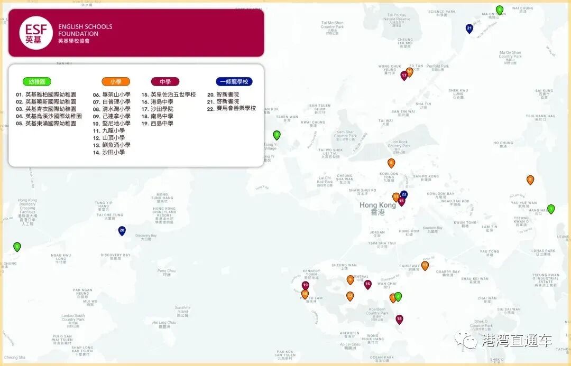Viewport: 571px width, 366px height.
Task: Click the English Schools Foundation title
Action: [x=85, y=30]
